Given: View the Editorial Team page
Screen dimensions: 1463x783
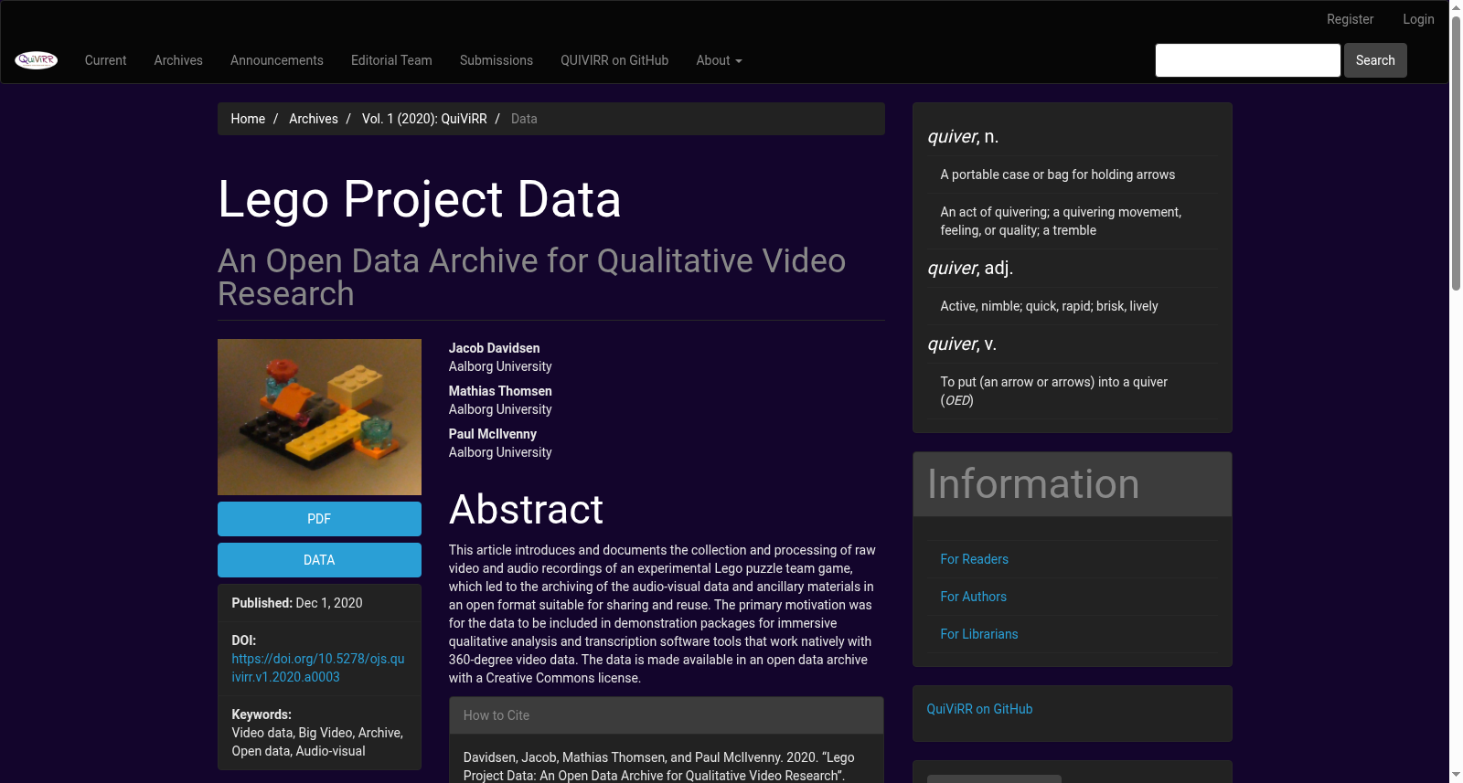Looking at the screenshot, I should [391, 60].
